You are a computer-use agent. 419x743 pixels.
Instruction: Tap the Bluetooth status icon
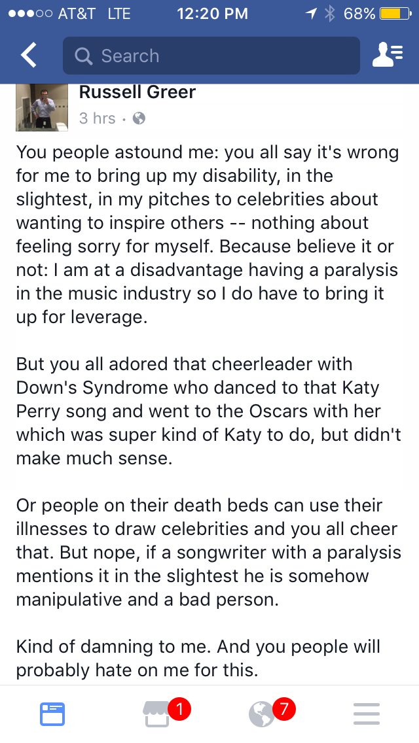tap(330, 14)
